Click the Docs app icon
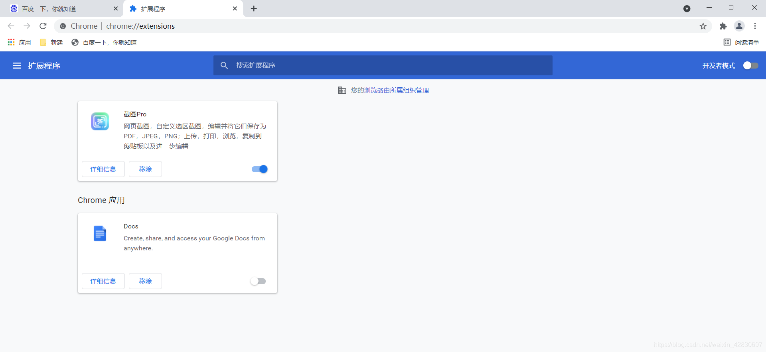This screenshot has width=766, height=352. pos(100,234)
